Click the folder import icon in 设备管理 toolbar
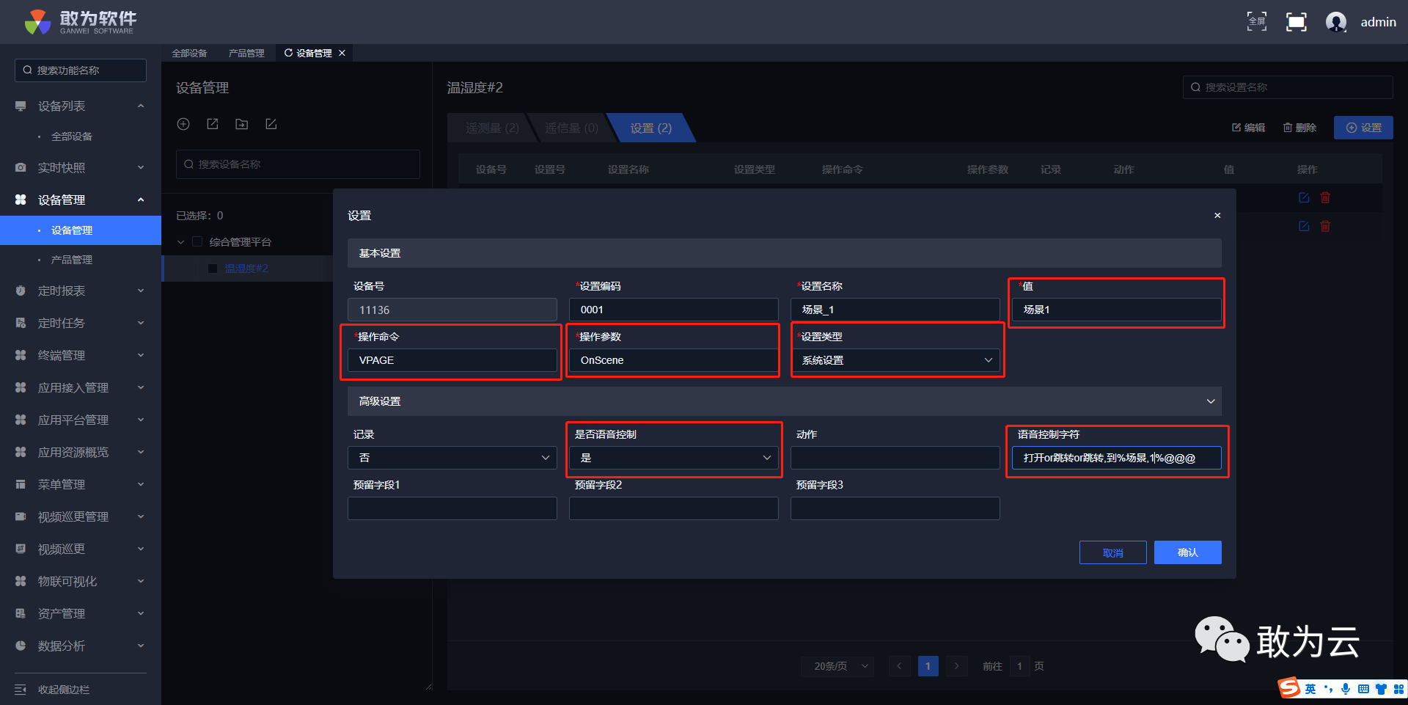 coord(241,124)
